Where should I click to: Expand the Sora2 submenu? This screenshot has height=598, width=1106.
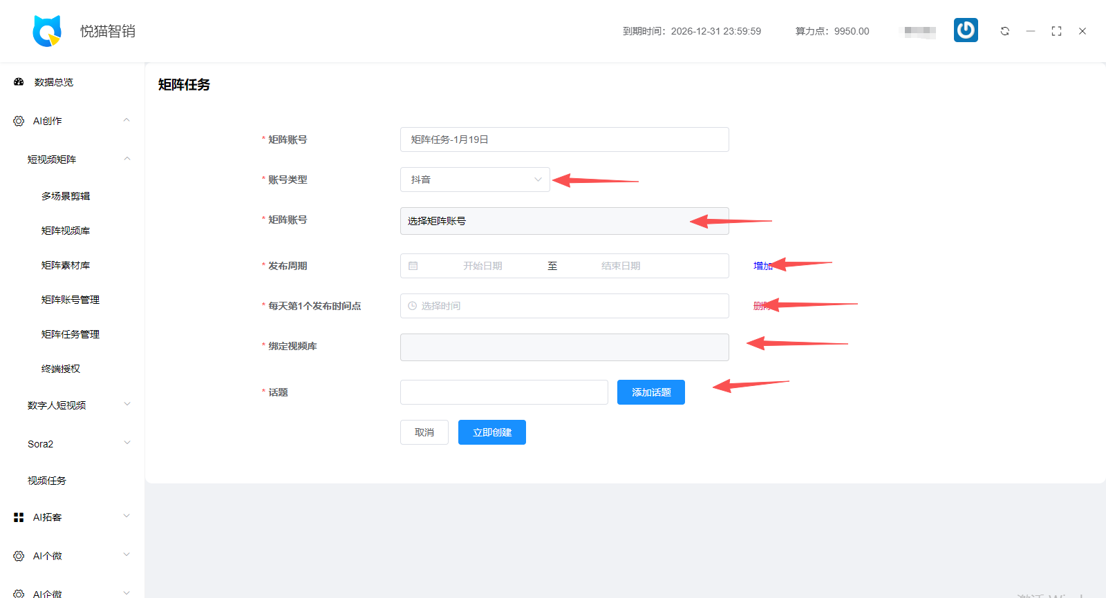[x=126, y=444]
